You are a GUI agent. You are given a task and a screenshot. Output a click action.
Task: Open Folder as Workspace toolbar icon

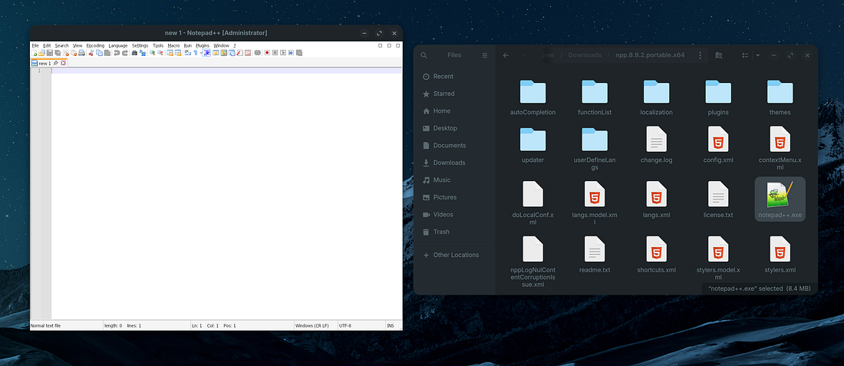click(x=248, y=53)
